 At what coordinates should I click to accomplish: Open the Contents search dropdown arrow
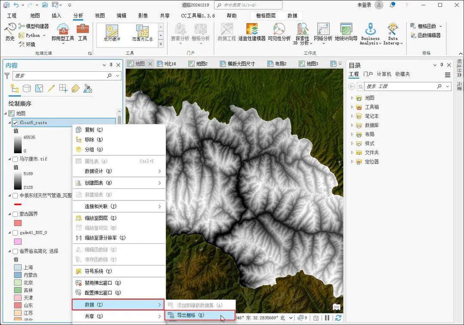tap(118, 76)
